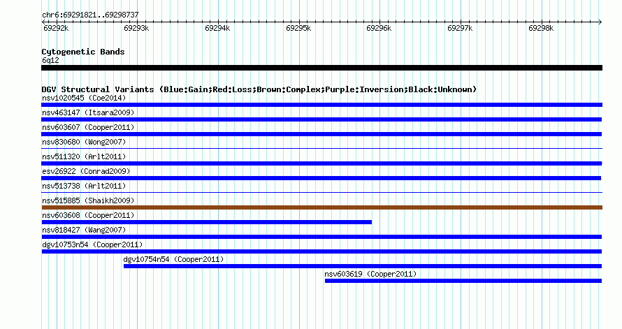Open nsv603607 (Cooper2011) variant label
This screenshot has width=622, height=329.
[x=88, y=127]
